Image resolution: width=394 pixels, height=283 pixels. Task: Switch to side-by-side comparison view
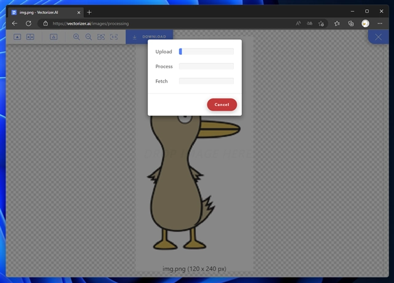pyautogui.click(x=30, y=37)
